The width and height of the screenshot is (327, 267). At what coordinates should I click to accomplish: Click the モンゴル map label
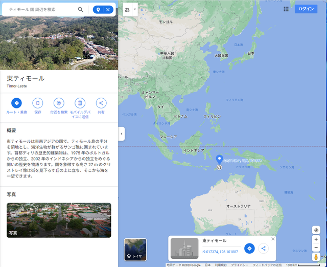166,21
